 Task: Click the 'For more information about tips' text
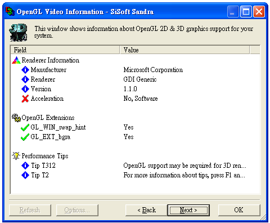pos(184,175)
